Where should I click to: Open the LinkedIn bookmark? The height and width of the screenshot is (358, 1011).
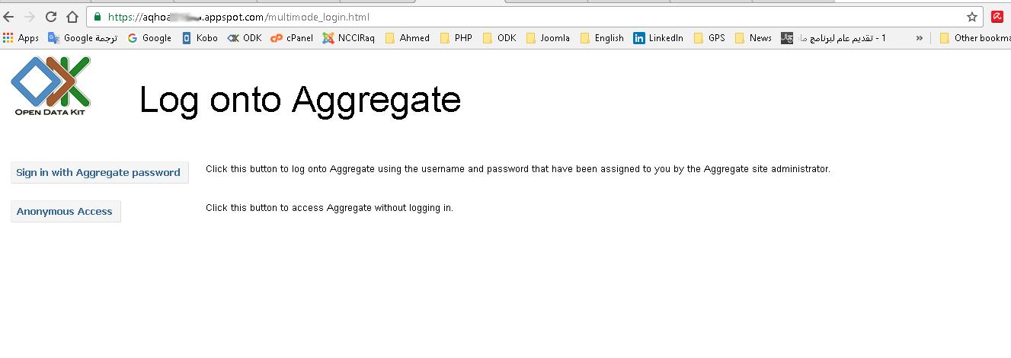coord(658,38)
